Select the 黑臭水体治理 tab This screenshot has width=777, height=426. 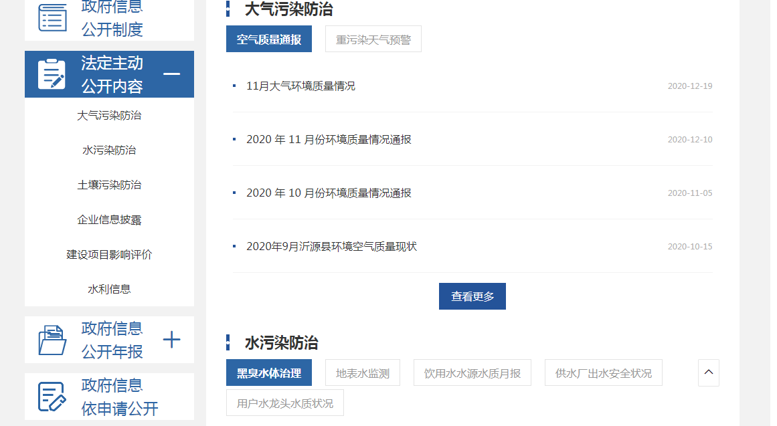pyautogui.click(x=269, y=373)
